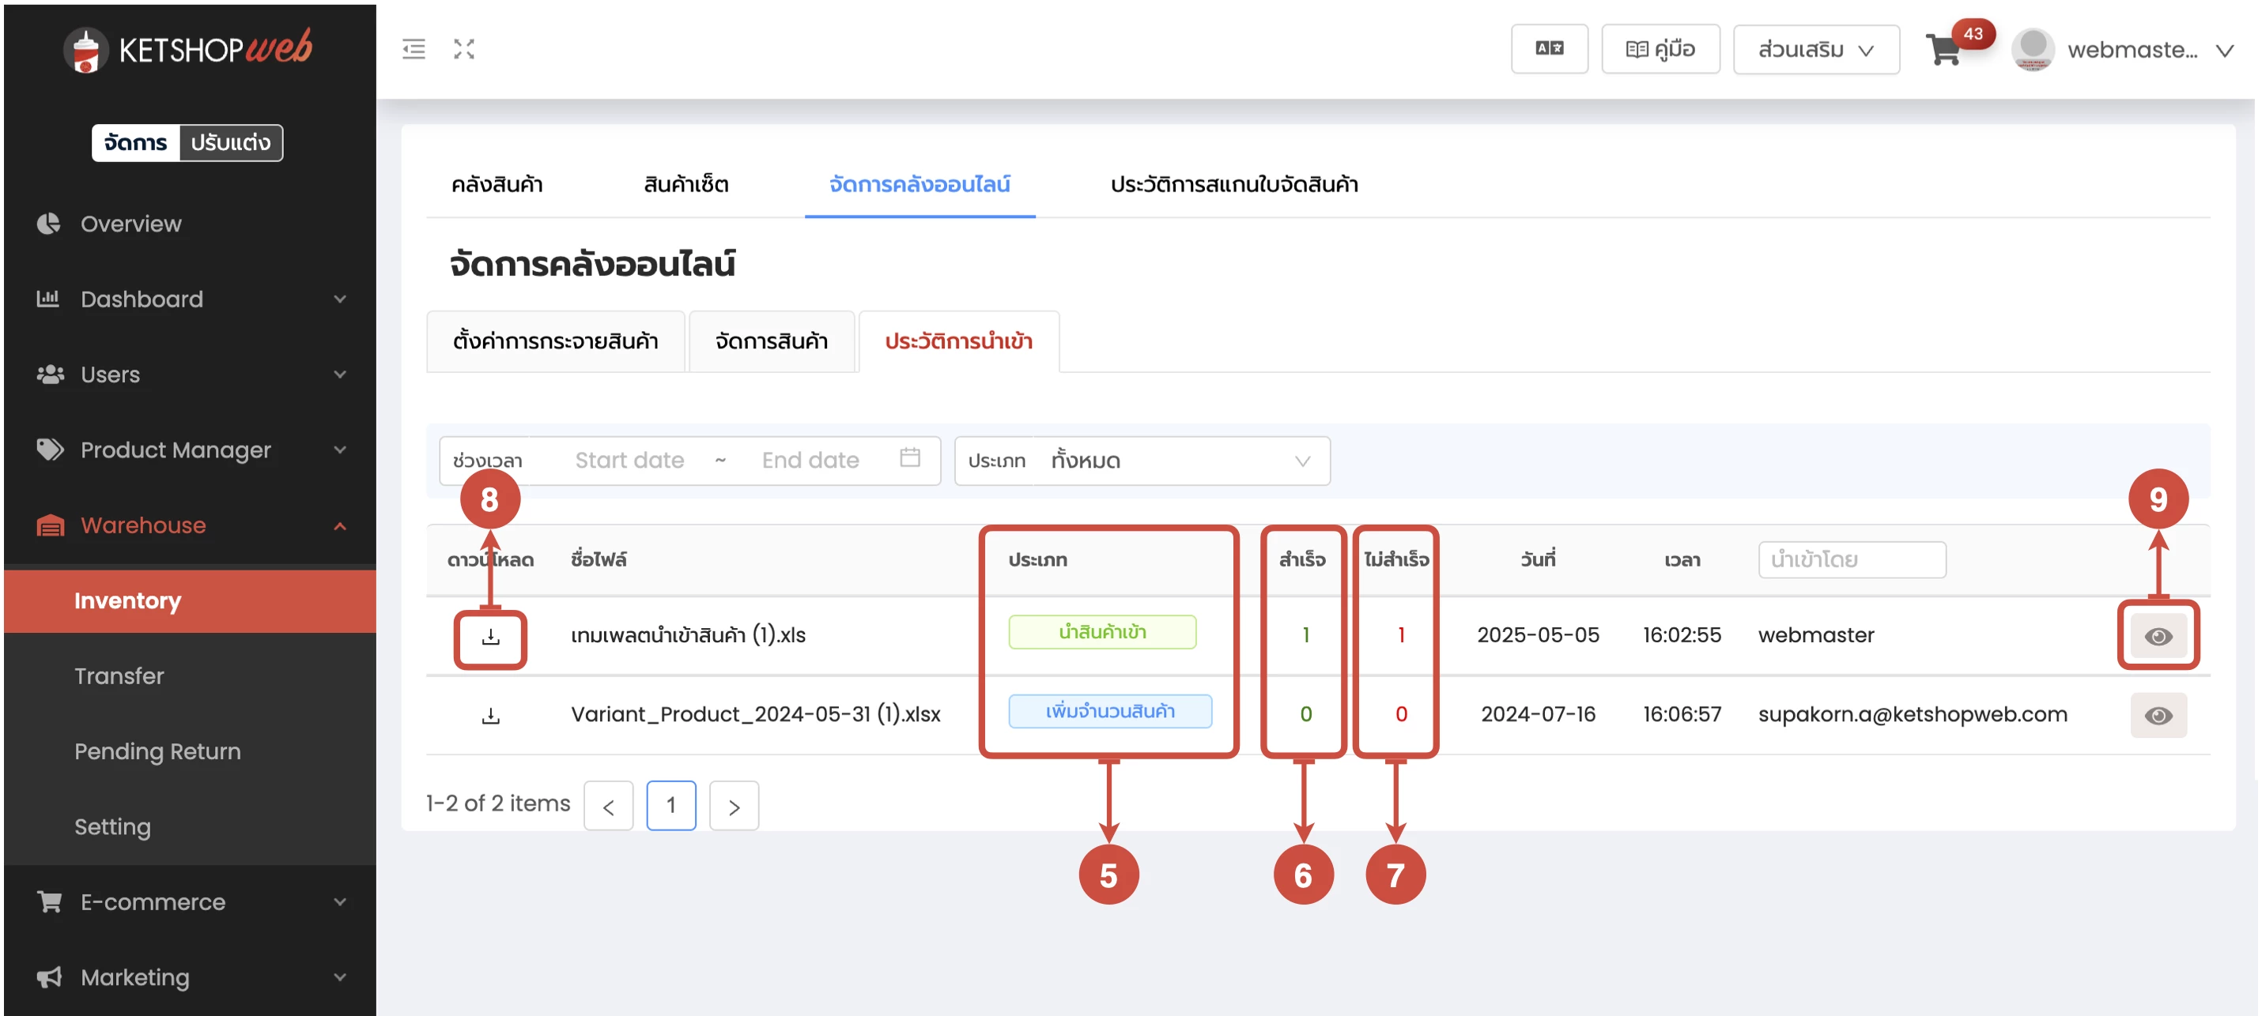This screenshot has height=1016, width=2262.
Task: Open the ประเภท ทั้งหมด dropdown
Action: click(x=1142, y=461)
